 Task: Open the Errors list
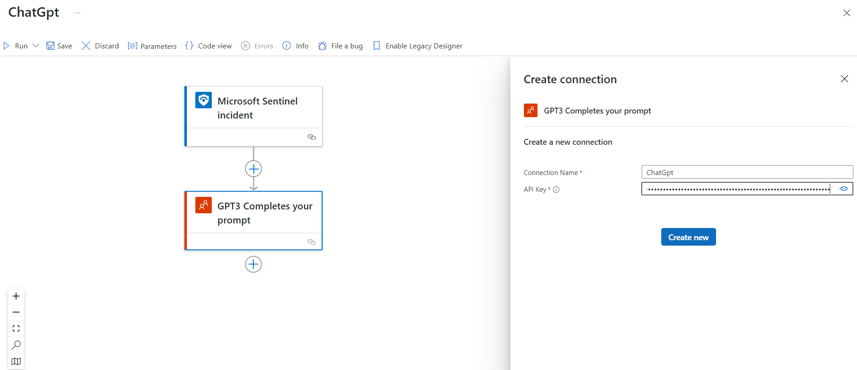pos(257,46)
